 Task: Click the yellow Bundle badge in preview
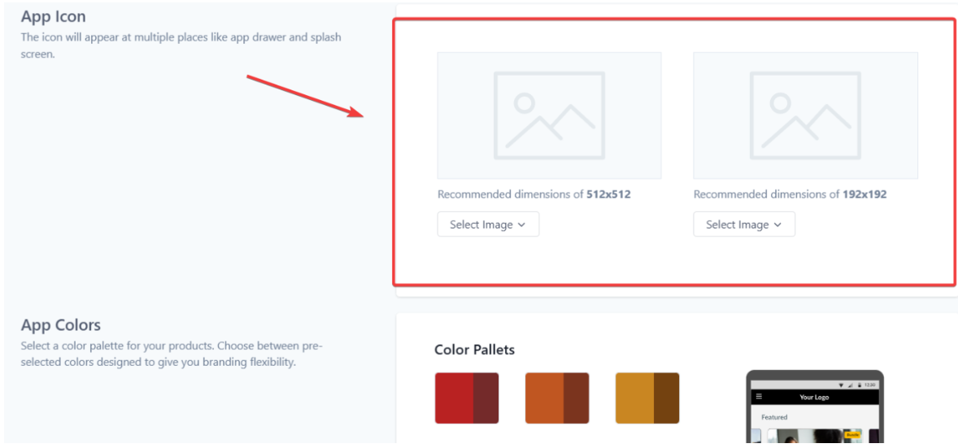tap(852, 435)
